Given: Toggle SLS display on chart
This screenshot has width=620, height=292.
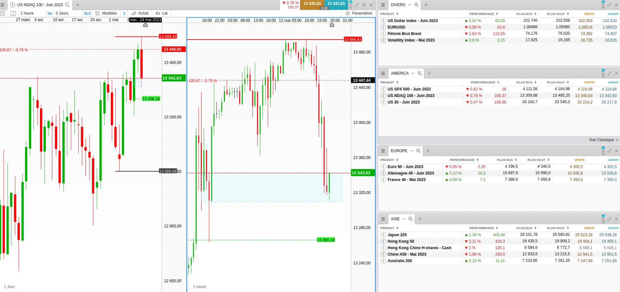Looking at the screenshot, I should (x=87, y=13).
